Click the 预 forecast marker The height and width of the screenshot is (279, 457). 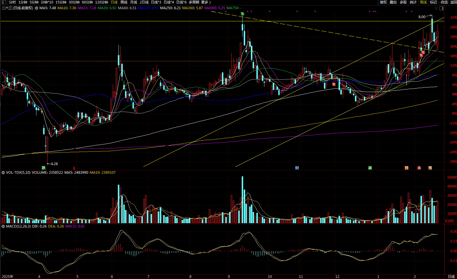[406, 168]
